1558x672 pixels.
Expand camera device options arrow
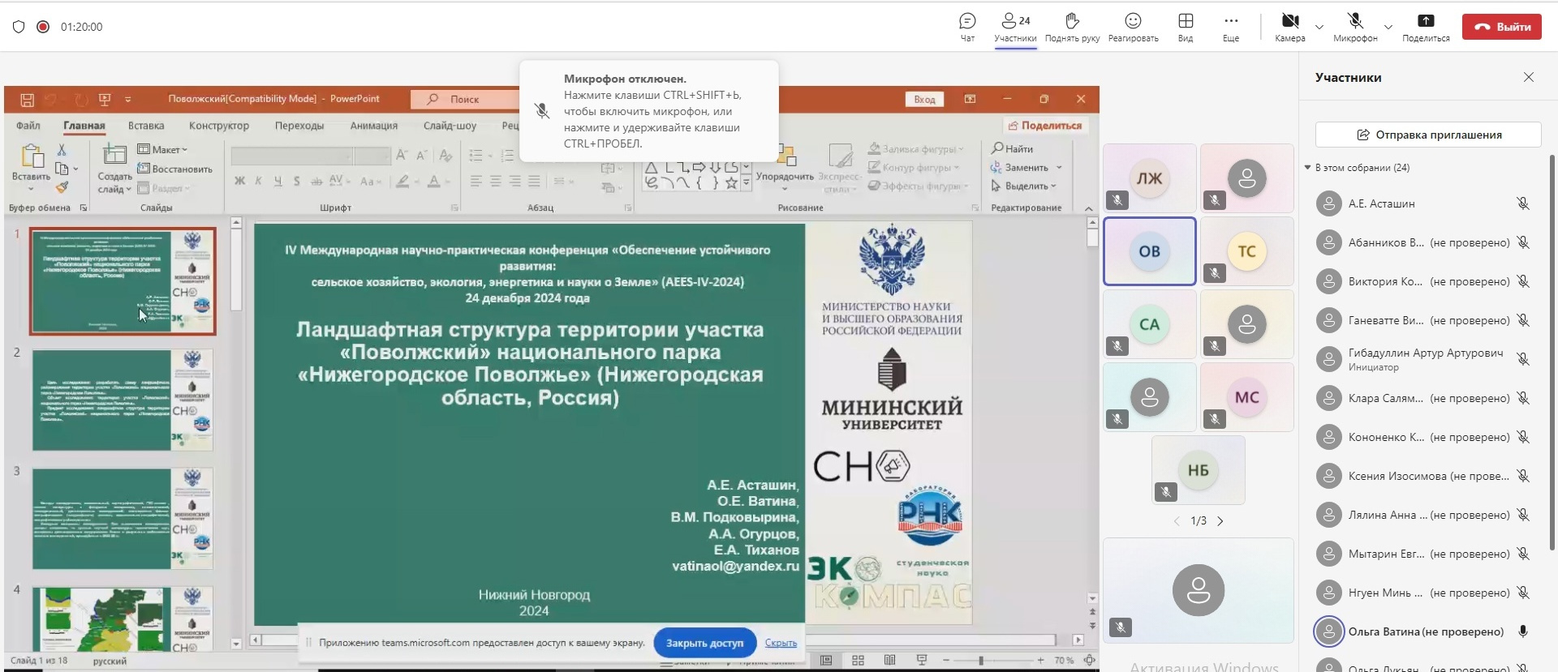1319,27
